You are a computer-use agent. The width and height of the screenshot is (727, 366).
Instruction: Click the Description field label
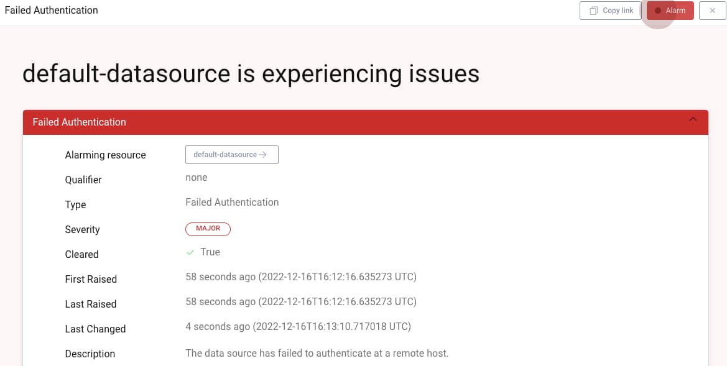(x=90, y=354)
